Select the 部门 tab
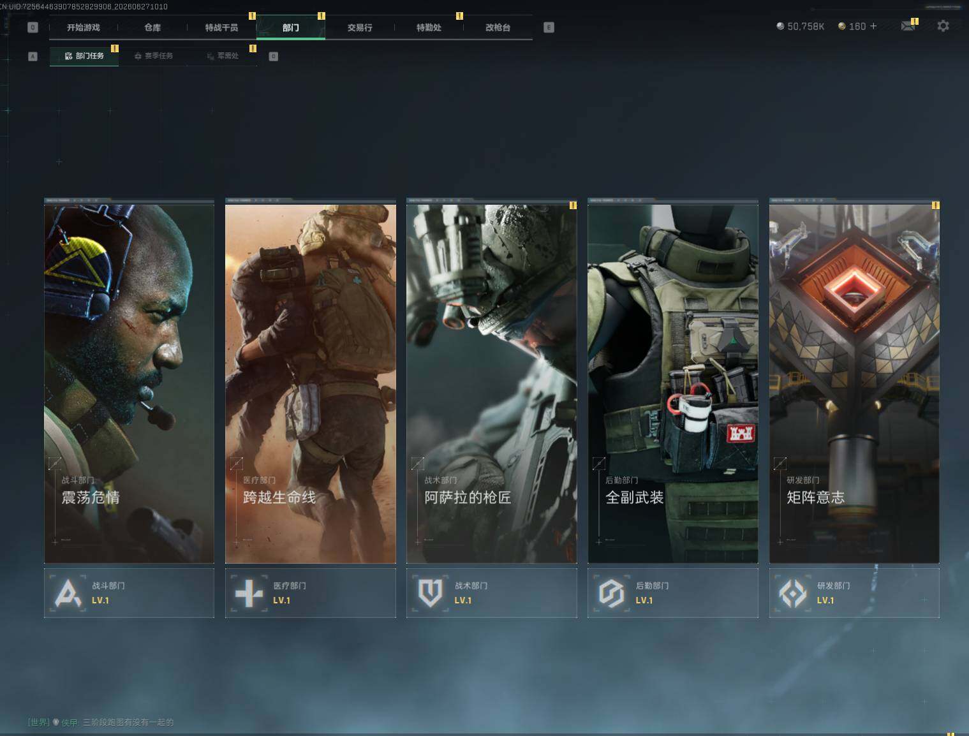Image resolution: width=969 pixels, height=736 pixels. (x=291, y=27)
